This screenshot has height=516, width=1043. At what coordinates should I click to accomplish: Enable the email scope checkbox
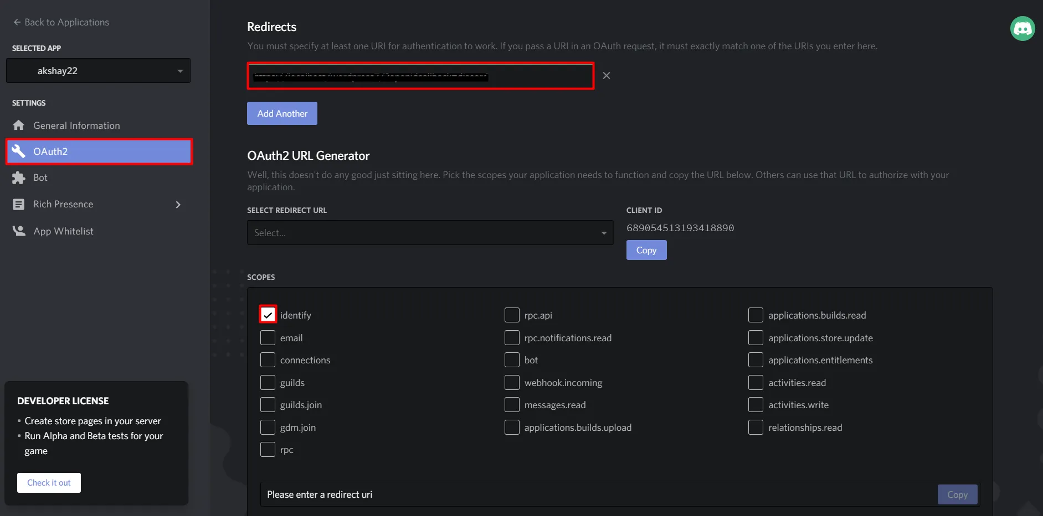(x=268, y=337)
